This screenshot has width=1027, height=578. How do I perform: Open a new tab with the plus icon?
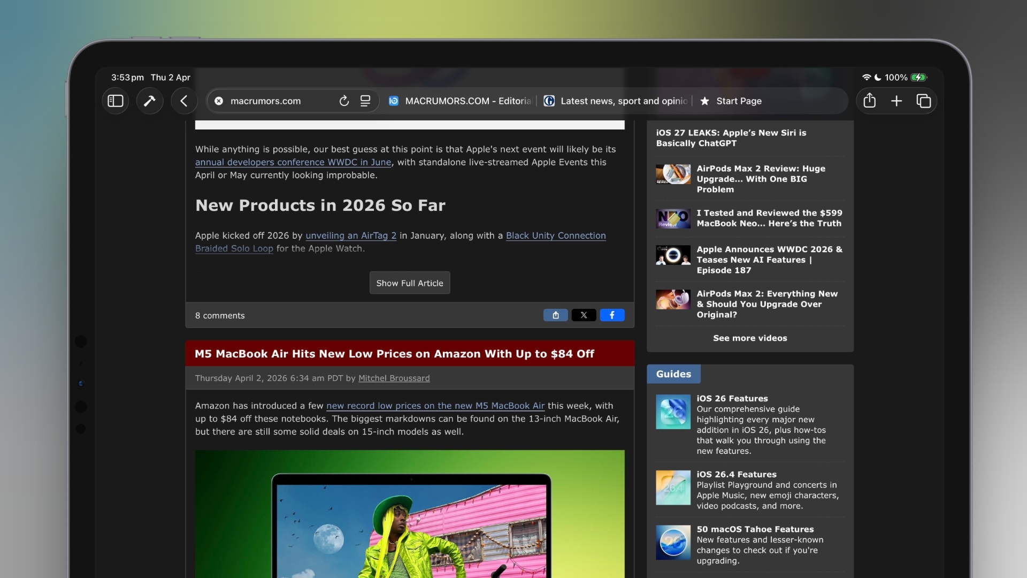point(896,101)
